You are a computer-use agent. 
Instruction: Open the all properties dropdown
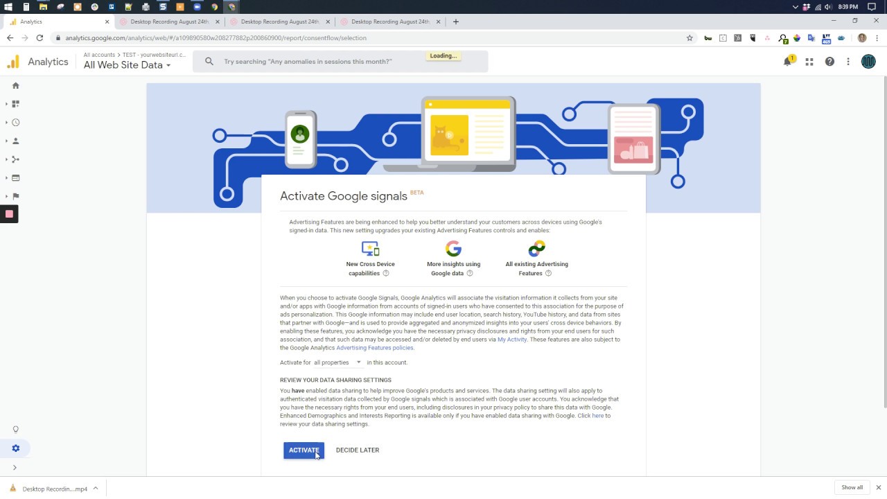tap(337, 362)
